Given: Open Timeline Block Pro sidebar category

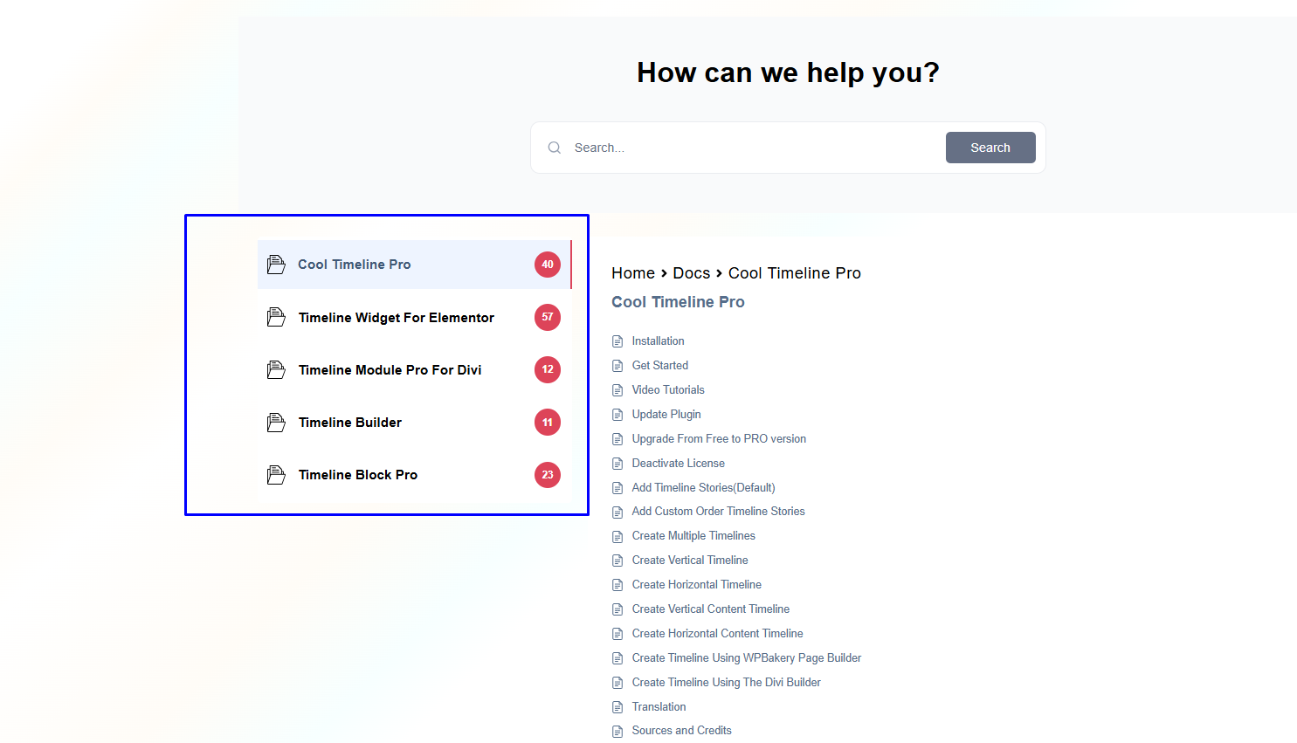Looking at the screenshot, I should tap(415, 475).
